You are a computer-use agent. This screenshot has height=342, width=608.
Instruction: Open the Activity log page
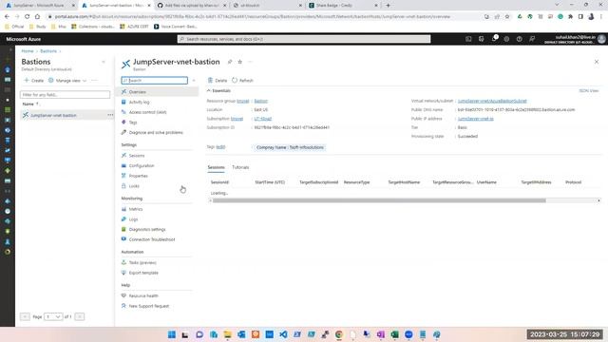click(139, 102)
